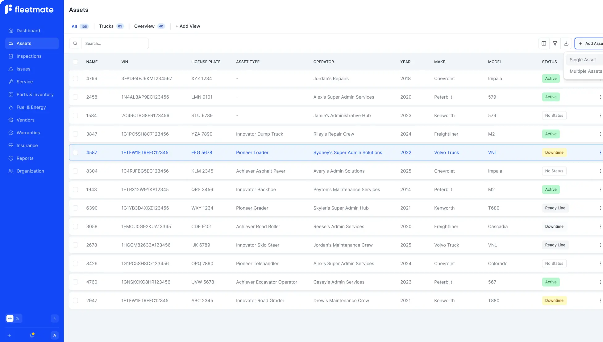Click the Add View button
The width and height of the screenshot is (603, 342).
tap(188, 26)
